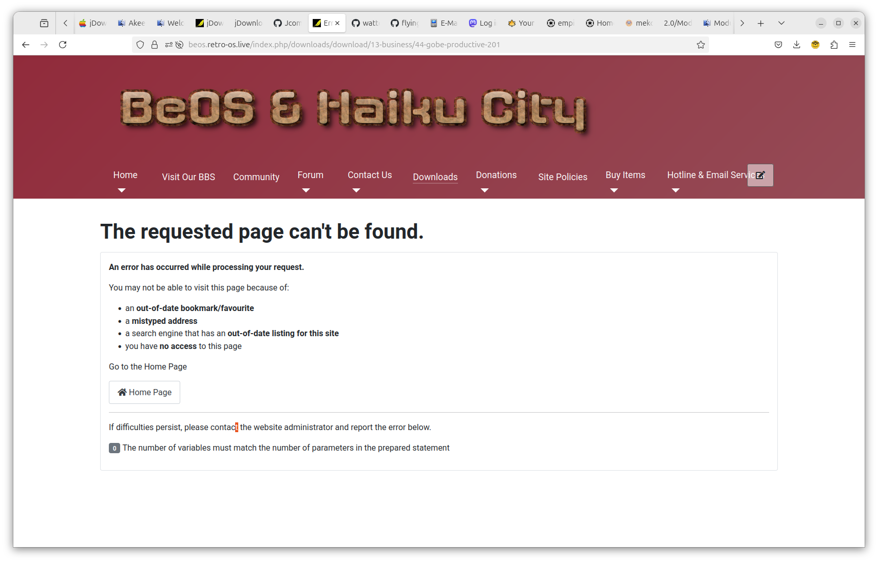Screen dimensions: 878x562
Task: Click the permissions icon in the address bar
Action: (168, 45)
